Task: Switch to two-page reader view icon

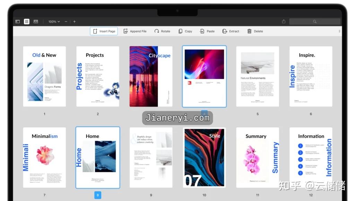Action: pos(36,21)
